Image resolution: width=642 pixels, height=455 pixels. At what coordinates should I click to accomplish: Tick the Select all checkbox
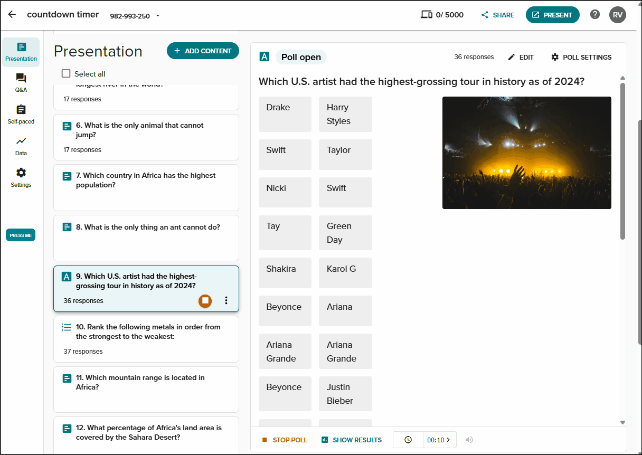pos(66,73)
